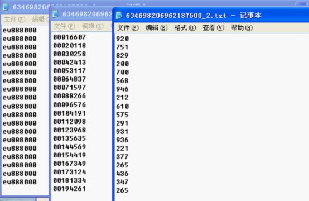Click line 931 in the front window
The image size is (309, 201).
122,132
